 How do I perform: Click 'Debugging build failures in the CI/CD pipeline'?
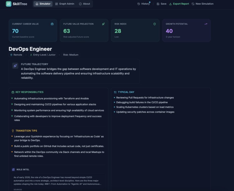pos(142,102)
